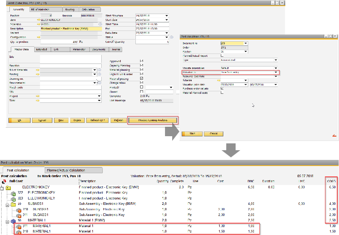Open the Project link arrow

[37, 96]
